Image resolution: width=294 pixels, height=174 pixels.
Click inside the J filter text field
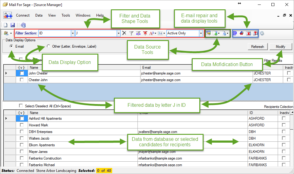coord(96,33)
